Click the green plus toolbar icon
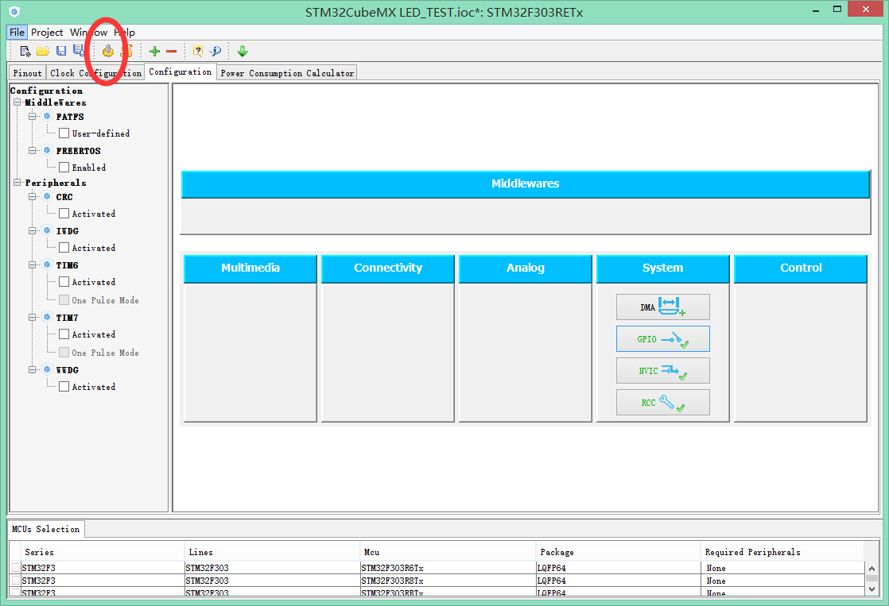 tap(154, 52)
